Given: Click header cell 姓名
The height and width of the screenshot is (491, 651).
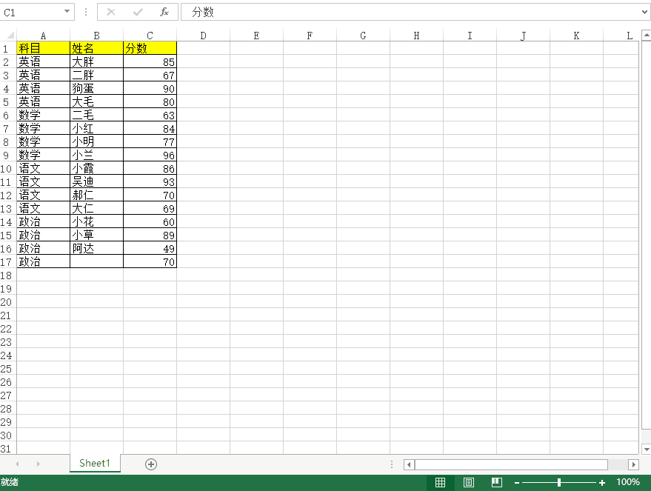Looking at the screenshot, I should click(x=96, y=48).
